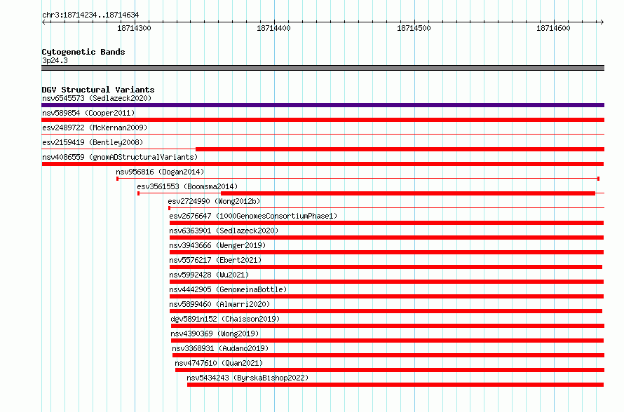Select the nsv5434243 (ByrskaBishop2022) label

pyautogui.click(x=247, y=378)
